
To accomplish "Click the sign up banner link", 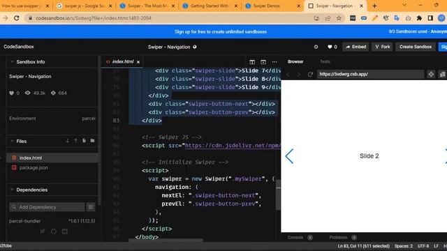I will click(221, 32).
